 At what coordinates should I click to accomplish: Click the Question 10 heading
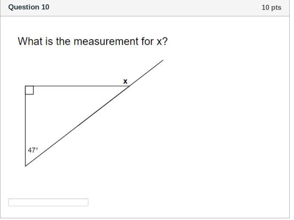pyautogui.click(x=29, y=7)
